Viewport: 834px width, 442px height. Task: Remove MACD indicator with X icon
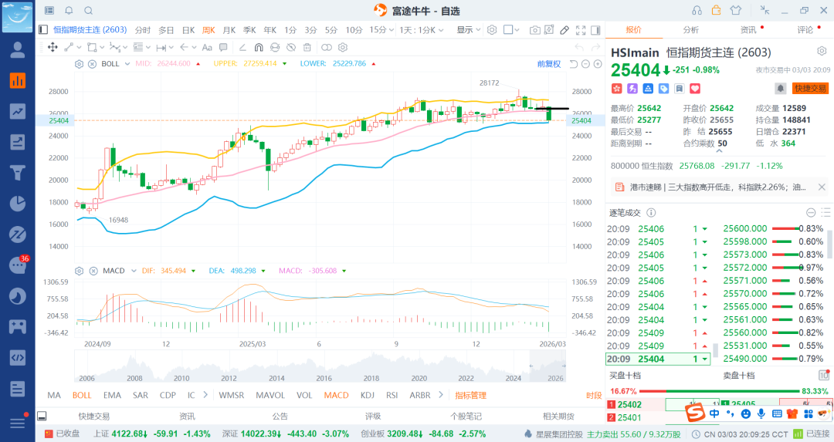pos(93,271)
